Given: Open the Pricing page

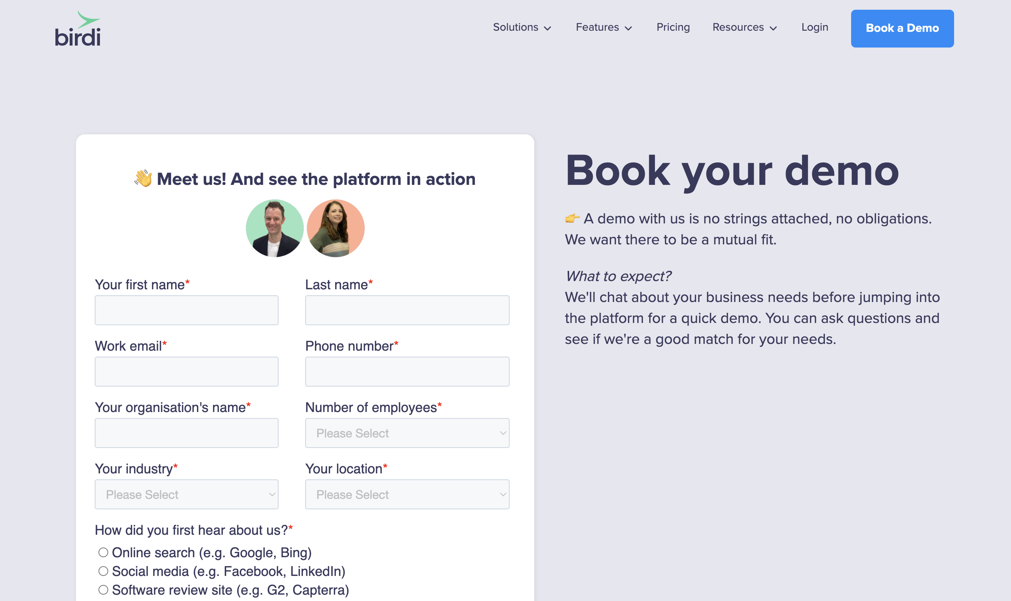Looking at the screenshot, I should (673, 28).
